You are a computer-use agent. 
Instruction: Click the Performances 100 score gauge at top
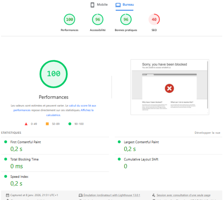coord(69,20)
